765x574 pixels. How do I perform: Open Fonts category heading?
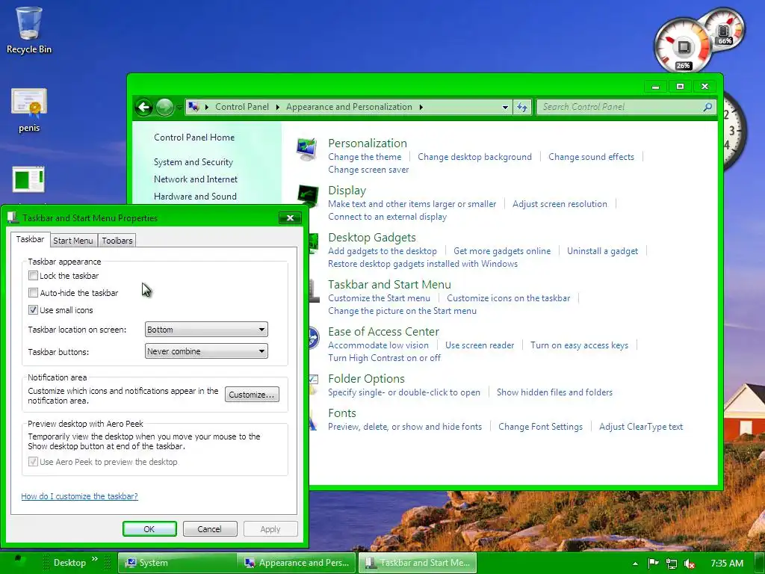tap(342, 413)
